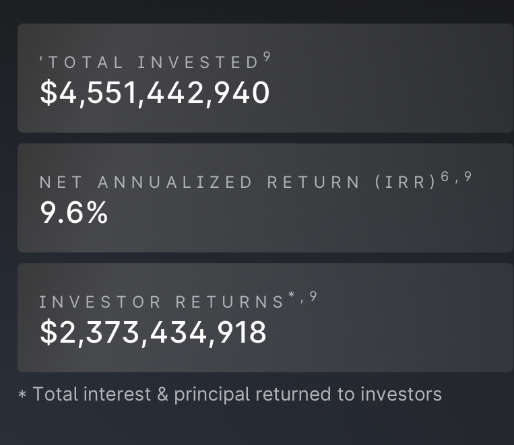Open footnote 9 beside Investor Returns
The width and height of the screenshot is (514, 445).
(313, 296)
